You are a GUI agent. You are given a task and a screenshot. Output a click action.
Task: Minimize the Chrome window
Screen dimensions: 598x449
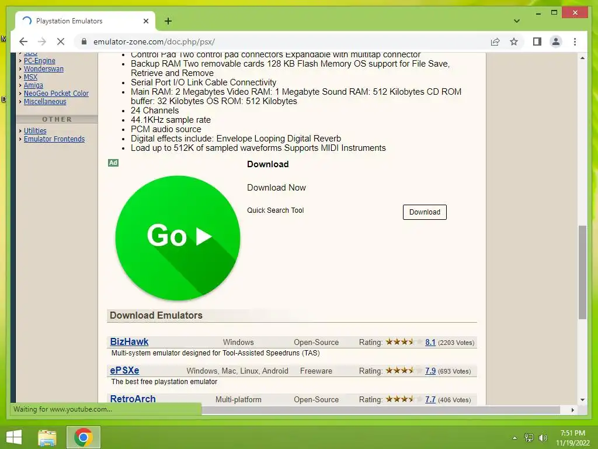pos(538,13)
